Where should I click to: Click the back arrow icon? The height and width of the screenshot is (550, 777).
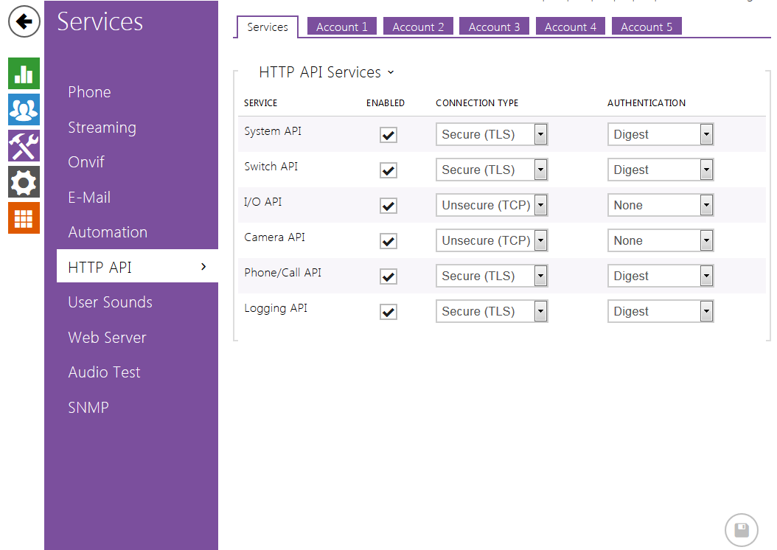[x=24, y=21]
